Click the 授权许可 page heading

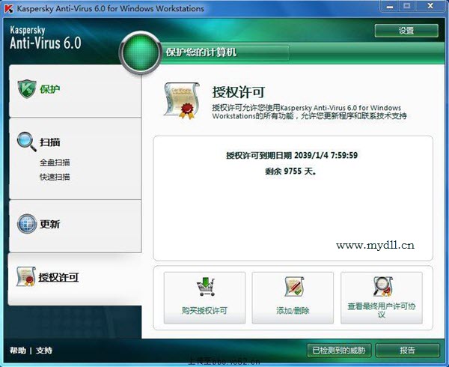(x=239, y=92)
